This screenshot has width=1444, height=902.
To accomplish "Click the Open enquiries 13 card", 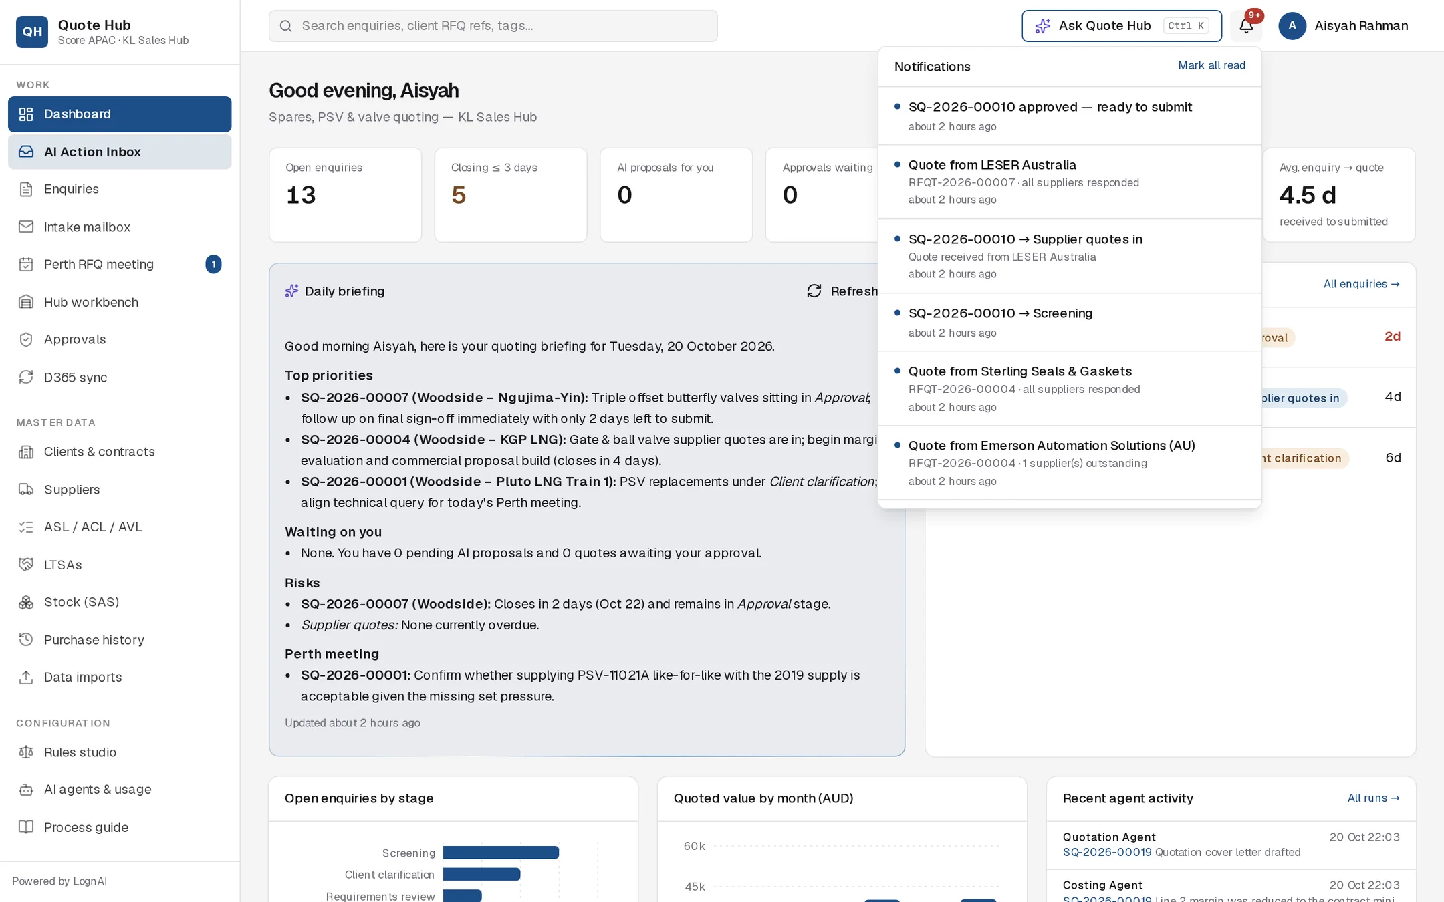I will tap(345, 194).
